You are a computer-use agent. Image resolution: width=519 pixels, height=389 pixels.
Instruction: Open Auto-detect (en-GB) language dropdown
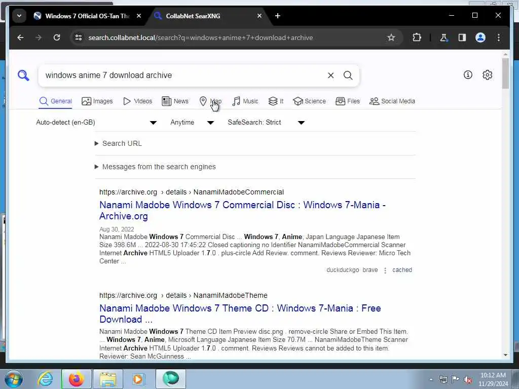pyautogui.click(x=96, y=123)
